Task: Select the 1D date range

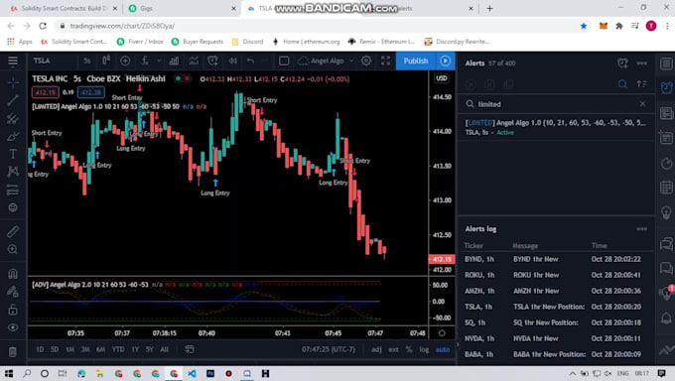Action: 40,349
